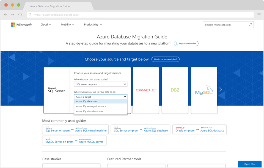264x168 pixels.
Task: Click the magnifier in Microsoft.com search
Action: click(250, 24)
